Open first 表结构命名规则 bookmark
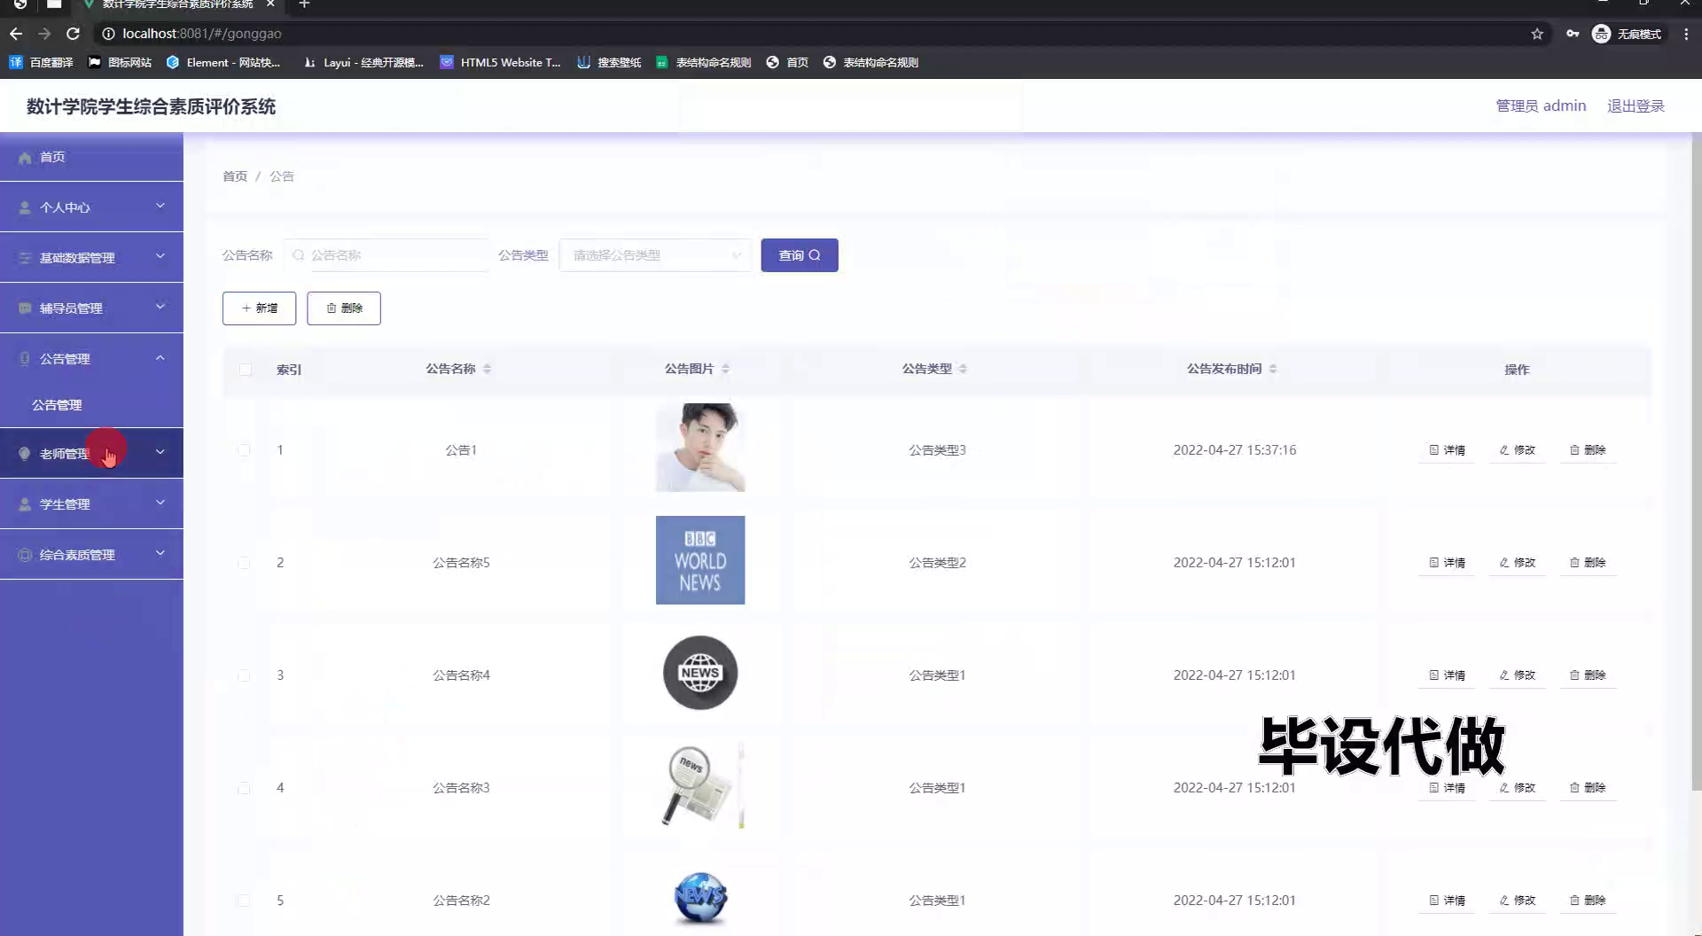The image size is (1702, 936). tap(704, 62)
